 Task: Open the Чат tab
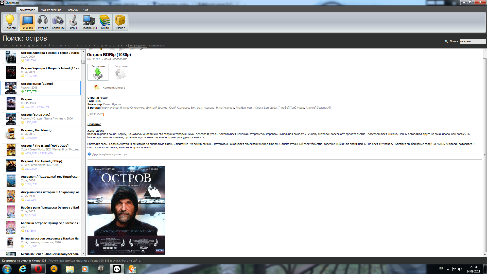click(86, 10)
